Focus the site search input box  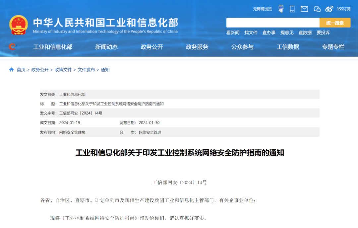(x=273, y=23)
